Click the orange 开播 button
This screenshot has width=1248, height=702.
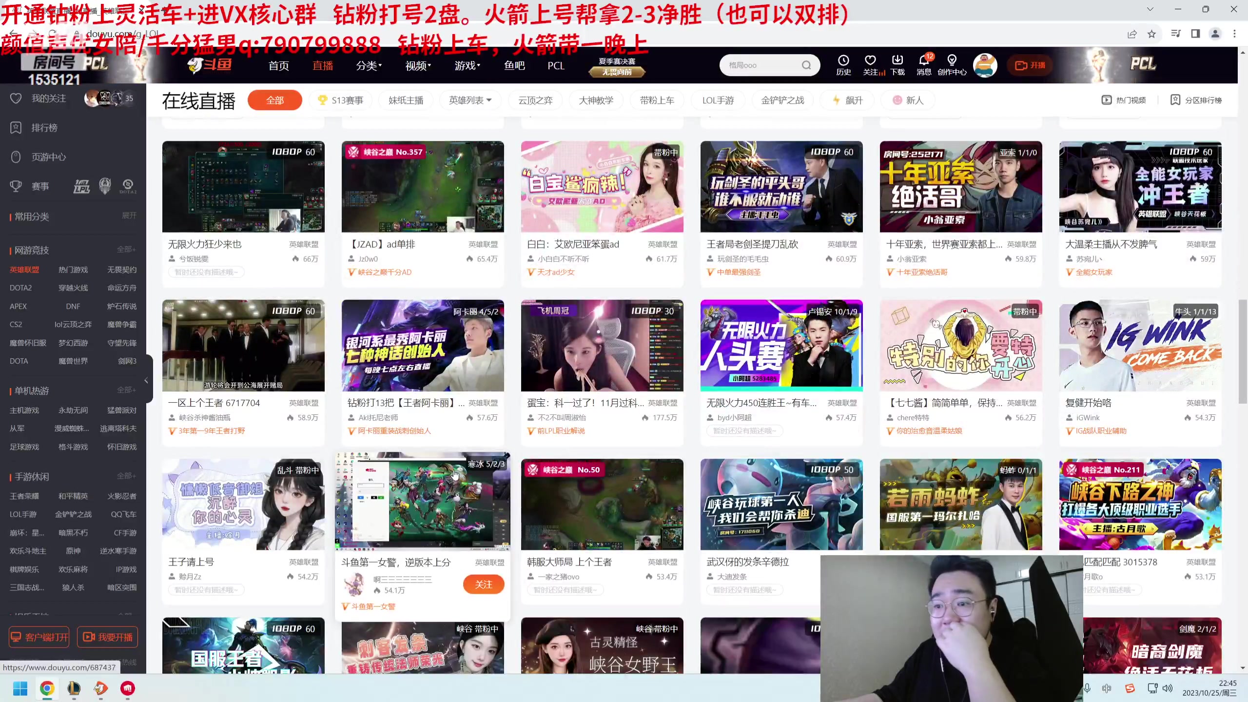[x=1030, y=65]
